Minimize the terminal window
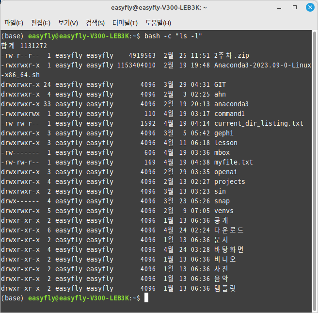This screenshot has width=318, height=313. (x=279, y=8)
